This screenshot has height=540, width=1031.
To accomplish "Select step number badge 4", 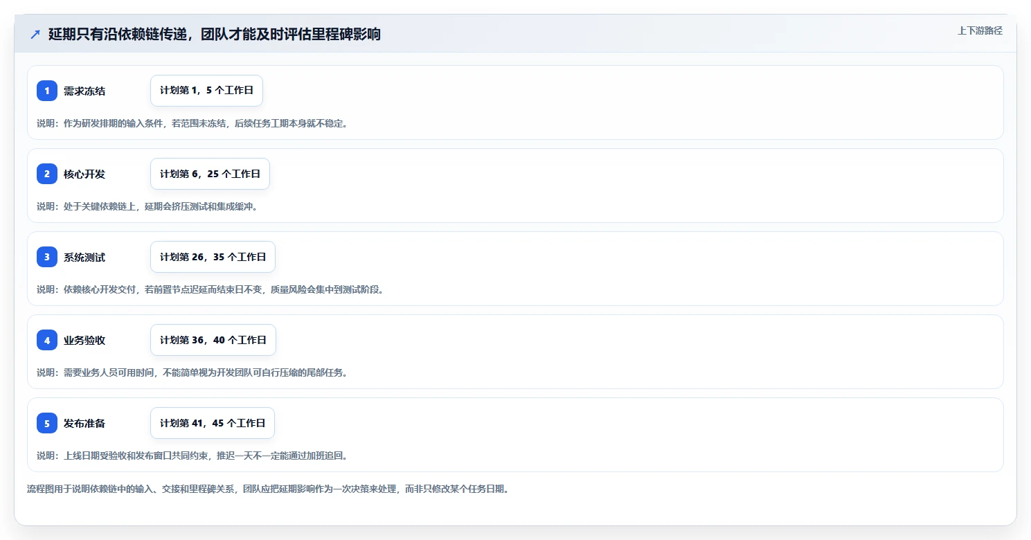I will coord(47,340).
